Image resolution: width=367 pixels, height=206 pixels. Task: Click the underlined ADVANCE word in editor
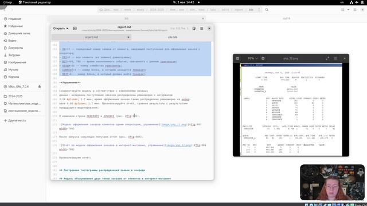pyautogui.click(x=109, y=116)
